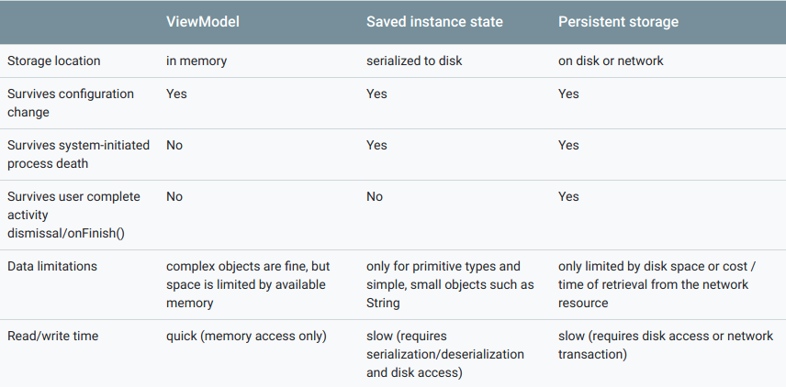Click the "slow (requires serialization/deserialization" cell
786x387 pixels.
pyautogui.click(x=445, y=354)
